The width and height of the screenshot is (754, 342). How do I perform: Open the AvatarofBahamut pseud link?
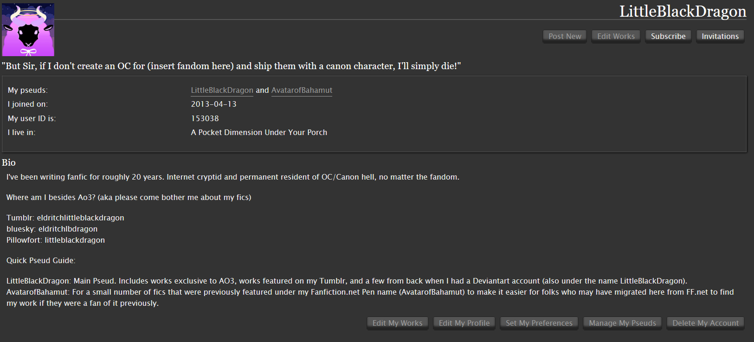[302, 90]
